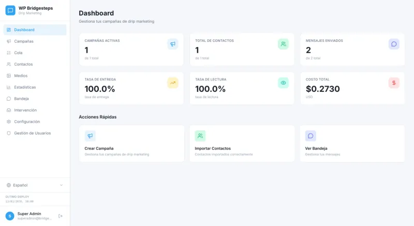Click the COSTO TOTAL label
Image resolution: width=414 pixels, height=226 pixels.
click(x=318, y=79)
